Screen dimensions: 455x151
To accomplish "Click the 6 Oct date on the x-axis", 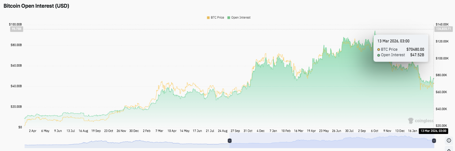I will pyautogui.click(x=375, y=131).
